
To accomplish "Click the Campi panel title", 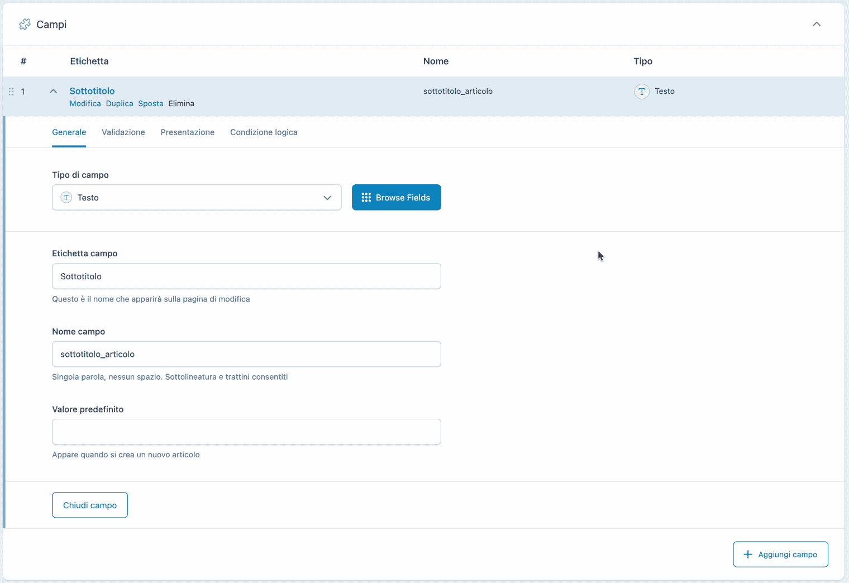I will [51, 24].
